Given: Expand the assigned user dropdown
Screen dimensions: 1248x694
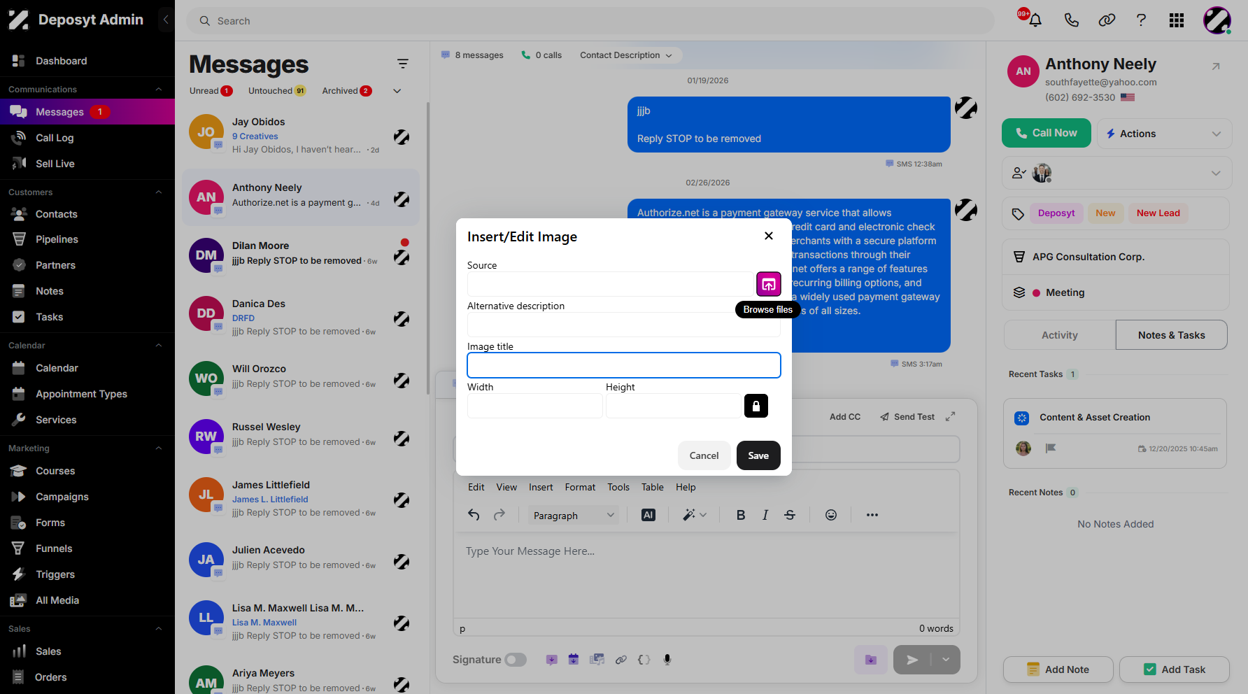Looking at the screenshot, I should click(x=1216, y=173).
